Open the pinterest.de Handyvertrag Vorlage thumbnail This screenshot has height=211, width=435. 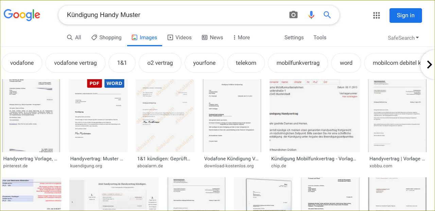31,116
